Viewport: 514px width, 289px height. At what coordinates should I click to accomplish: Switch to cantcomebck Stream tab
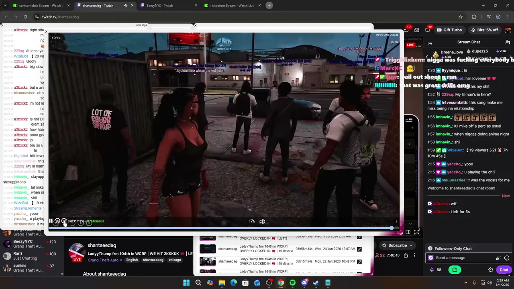coord(41,6)
